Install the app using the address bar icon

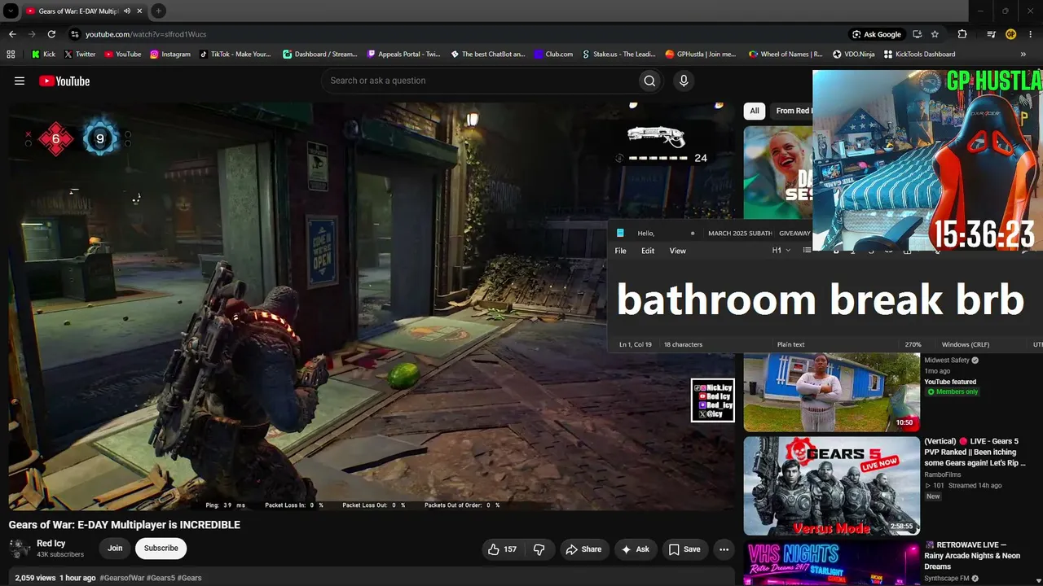click(918, 34)
